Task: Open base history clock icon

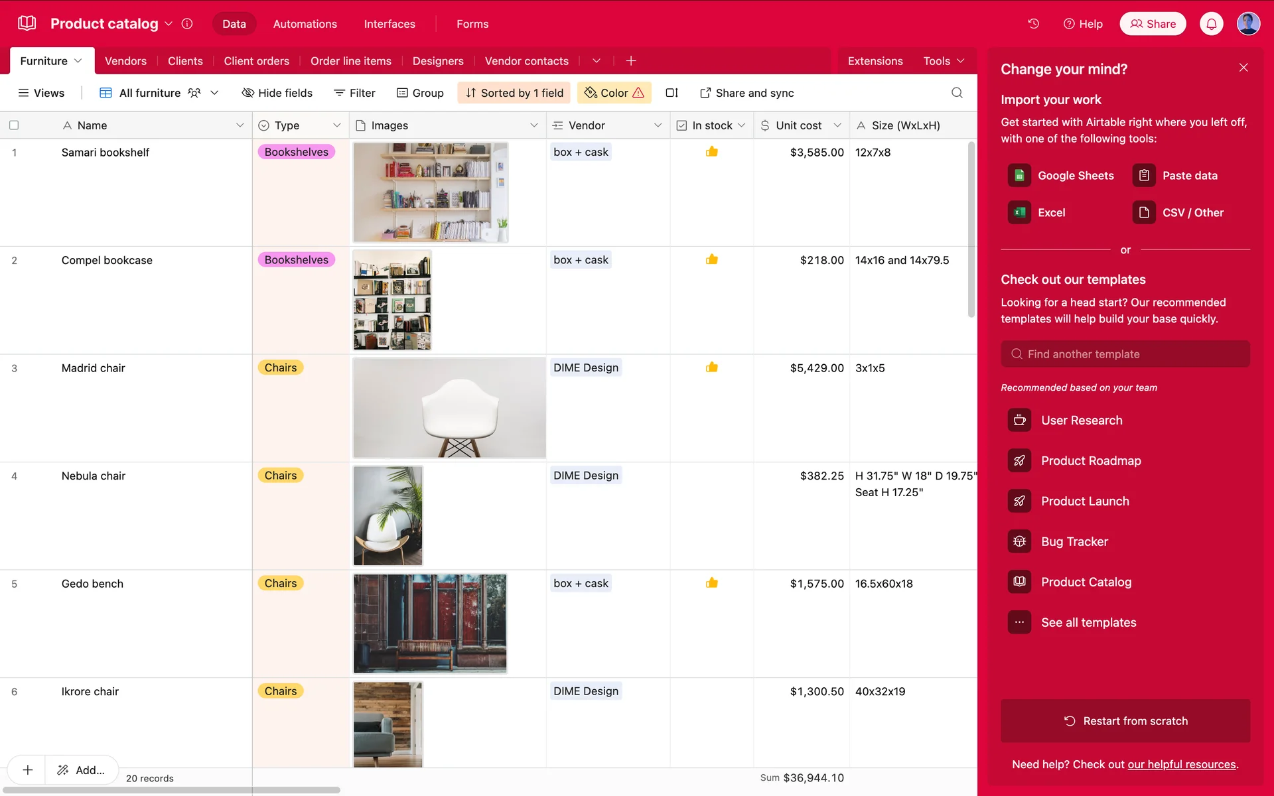Action: [1033, 24]
